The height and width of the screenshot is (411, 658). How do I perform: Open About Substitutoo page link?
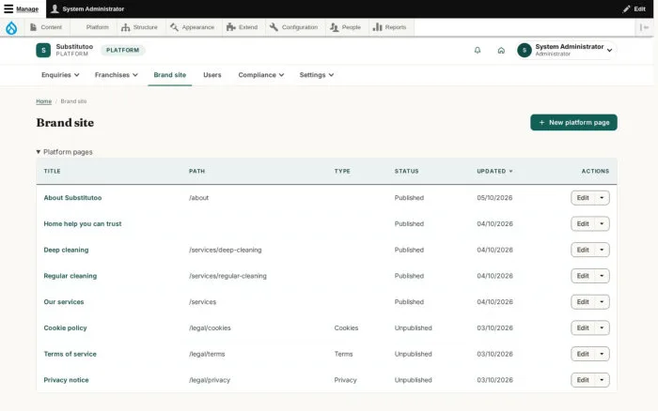click(x=72, y=198)
